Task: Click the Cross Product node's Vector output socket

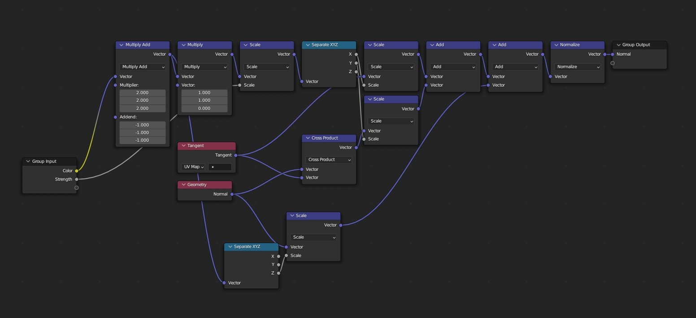Action: [357, 148]
